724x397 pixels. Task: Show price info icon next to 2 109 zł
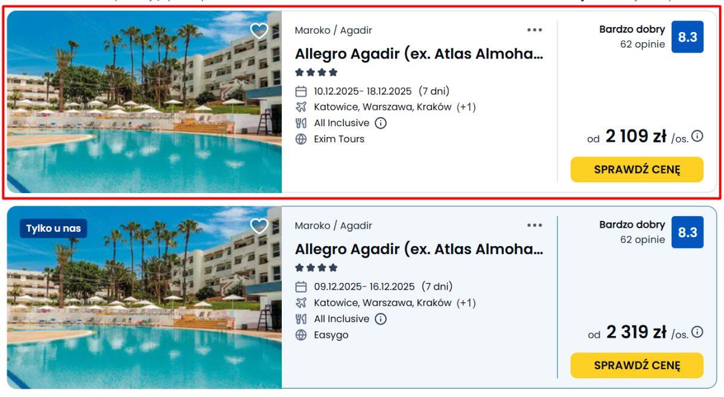pyautogui.click(x=697, y=136)
